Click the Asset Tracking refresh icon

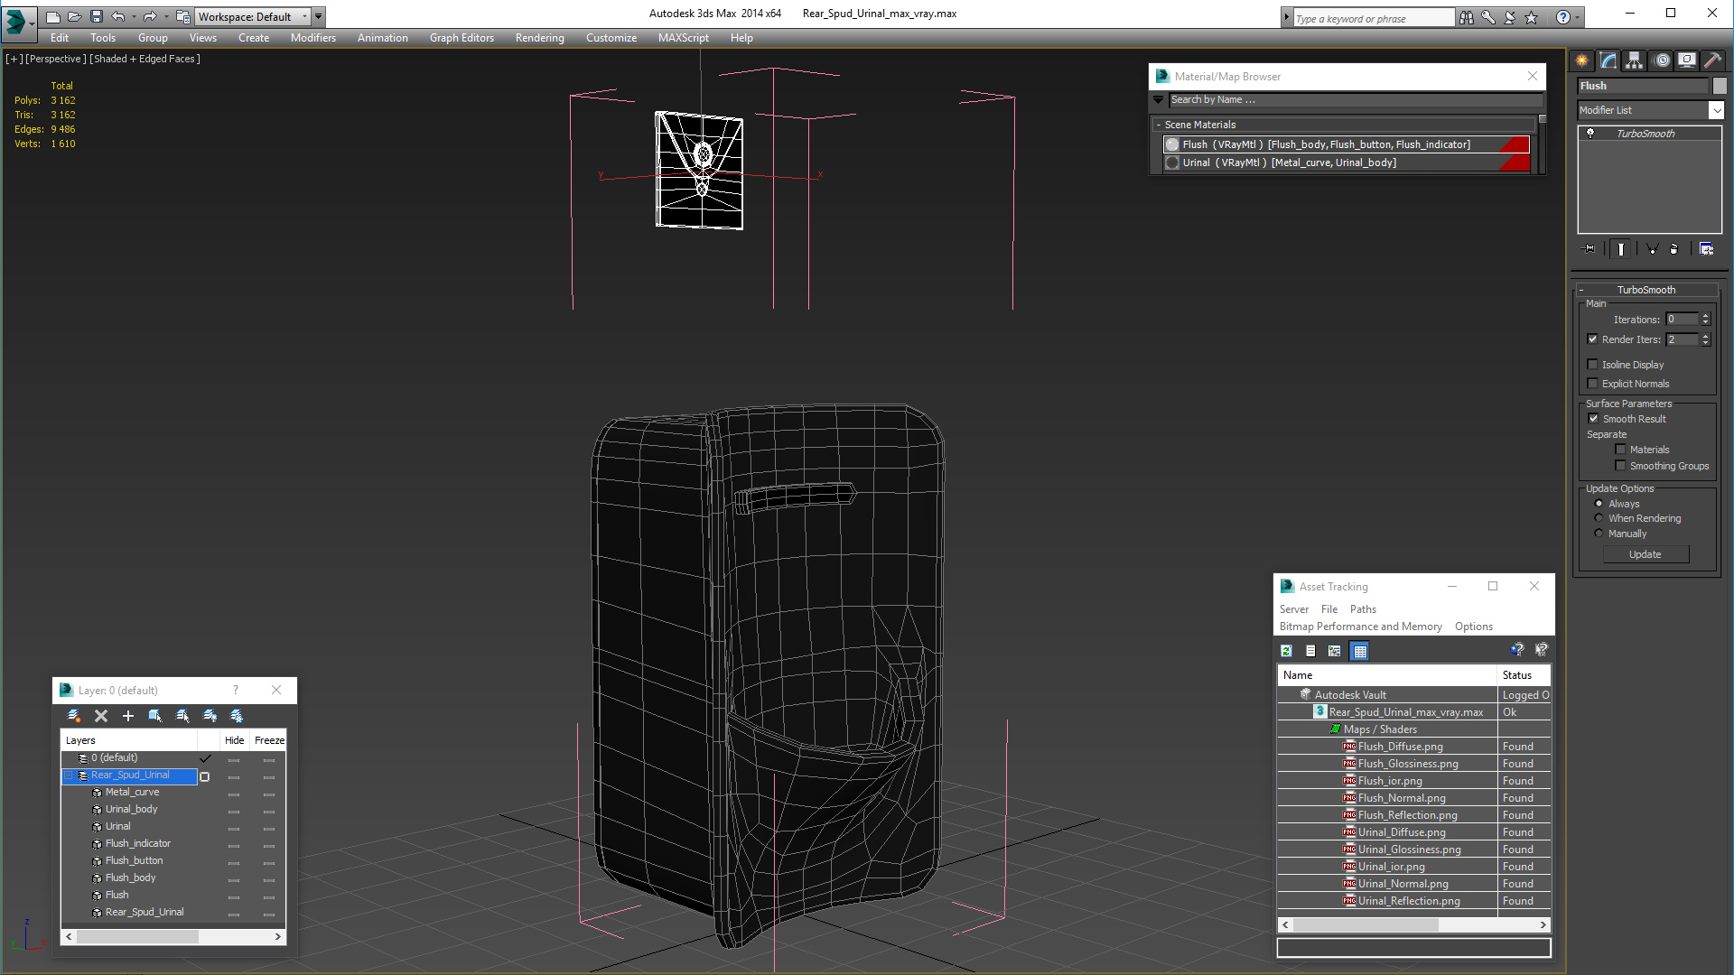tap(1286, 651)
